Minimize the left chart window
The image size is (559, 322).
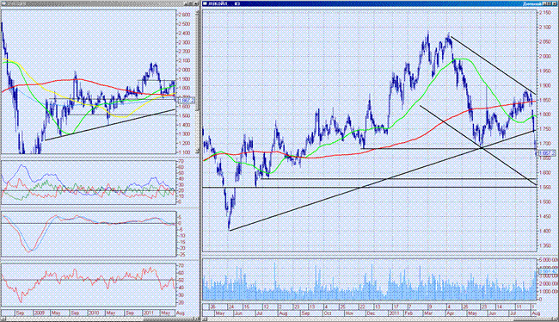tap(187, 3)
